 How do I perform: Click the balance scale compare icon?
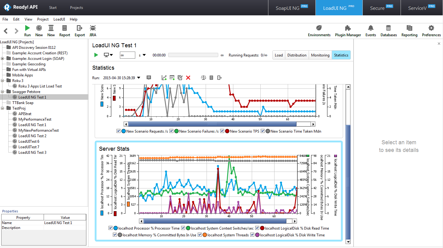coord(203,78)
